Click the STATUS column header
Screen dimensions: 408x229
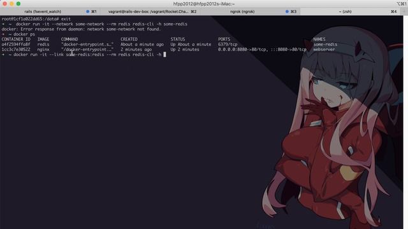pos(178,39)
